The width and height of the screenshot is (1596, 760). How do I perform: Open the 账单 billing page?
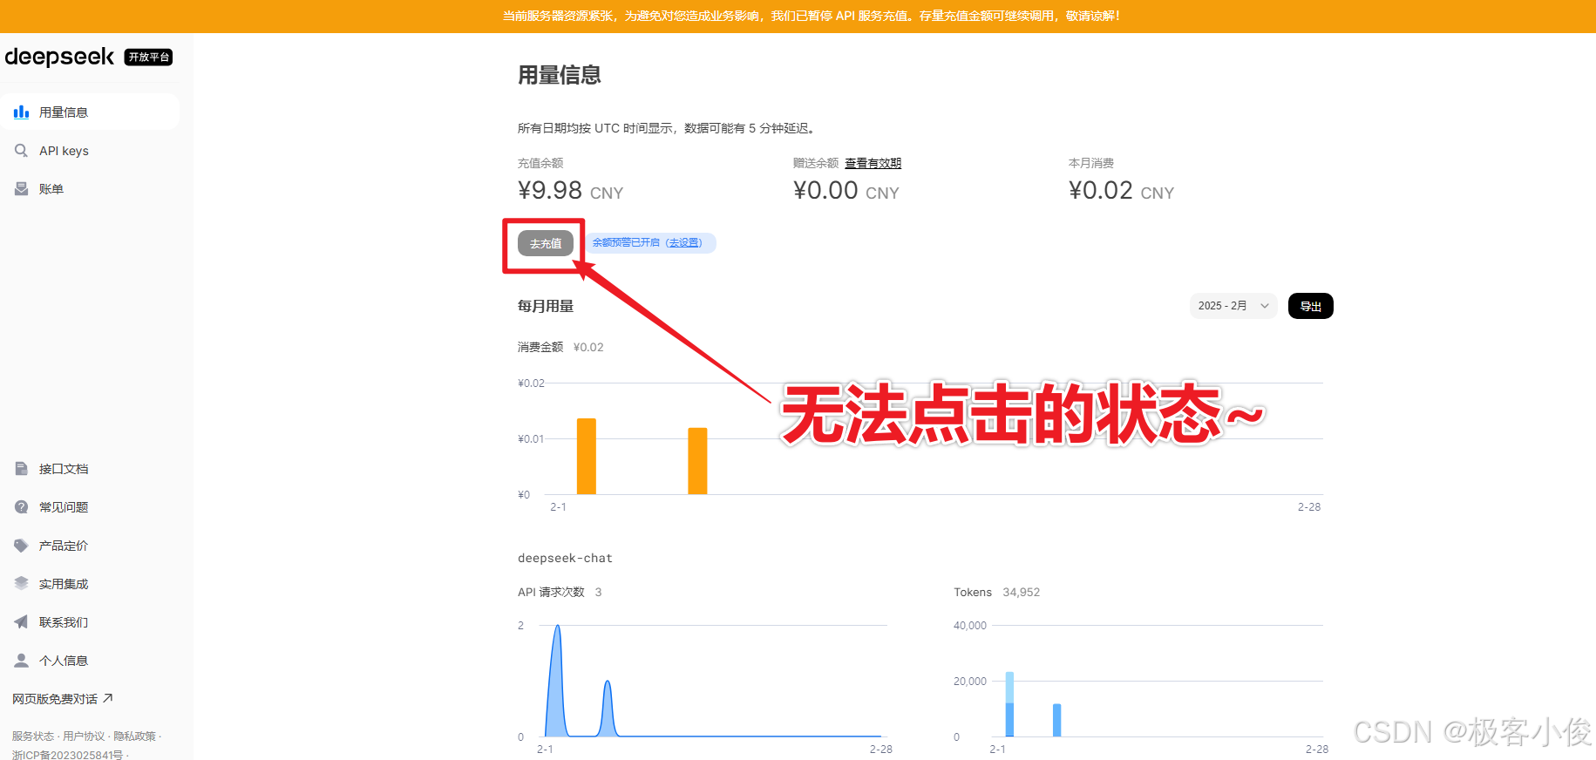91,188
